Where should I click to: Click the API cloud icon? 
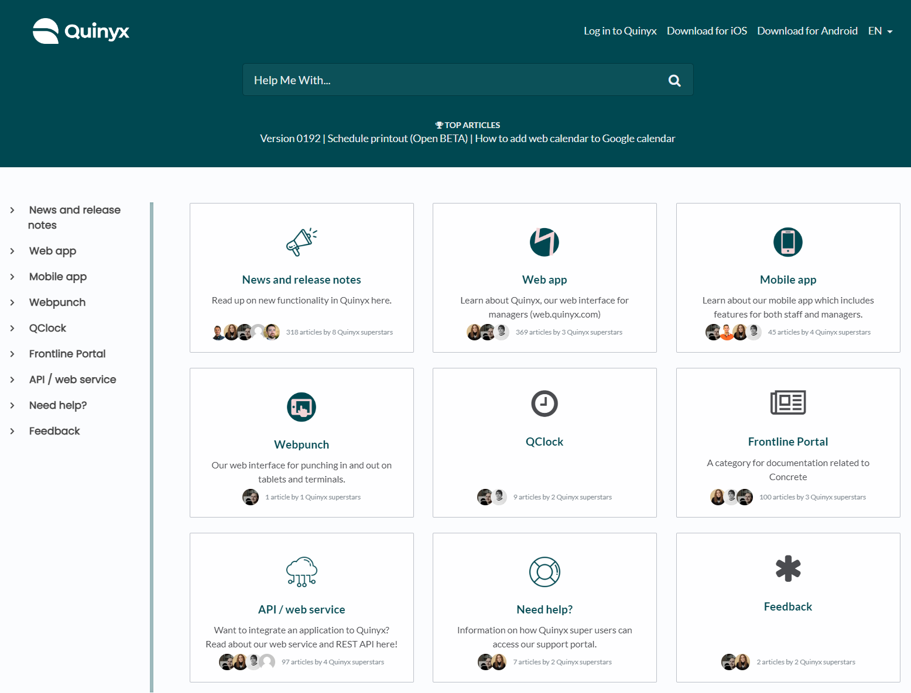(x=302, y=572)
